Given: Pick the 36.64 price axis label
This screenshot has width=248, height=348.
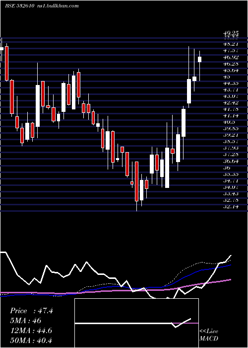Looking at the screenshot, I should point(231,161).
